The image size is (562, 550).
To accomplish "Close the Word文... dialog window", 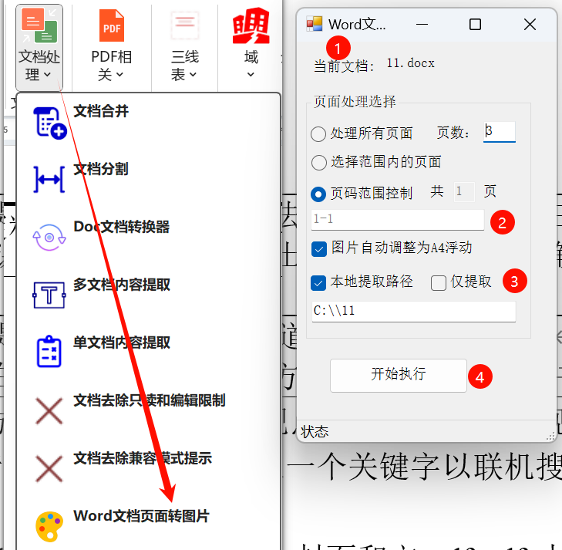I will [530, 25].
